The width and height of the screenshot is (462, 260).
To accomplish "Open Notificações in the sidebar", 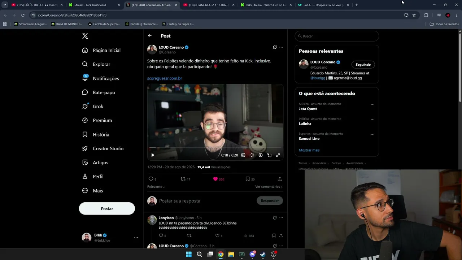I will coord(101,78).
